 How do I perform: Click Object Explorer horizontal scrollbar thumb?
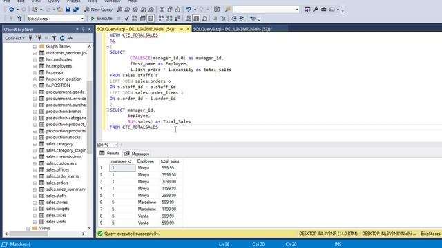29,234
